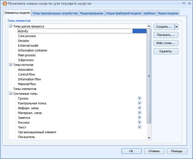This screenshot has width=193, height=159.
Task: Click the Создать... button
Action: pos(164,26)
